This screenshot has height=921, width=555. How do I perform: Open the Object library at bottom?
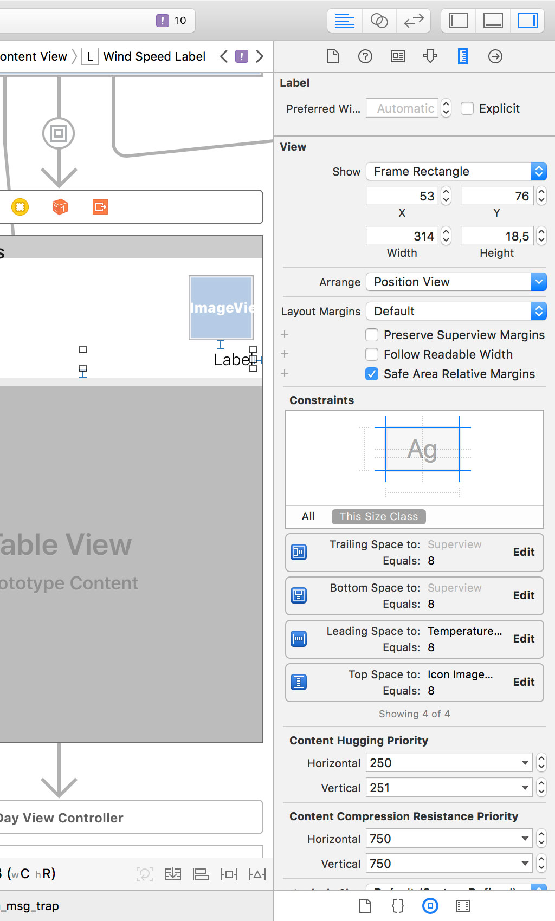point(430,906)
